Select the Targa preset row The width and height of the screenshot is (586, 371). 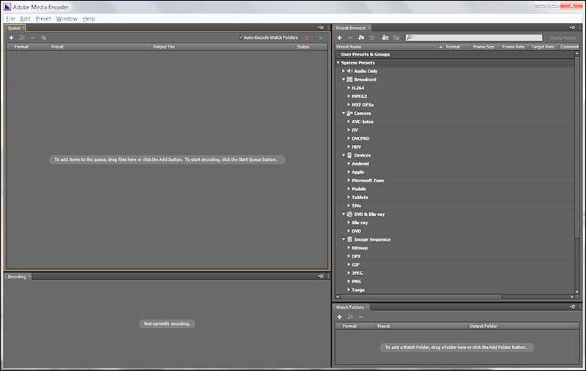click(455, 290)
